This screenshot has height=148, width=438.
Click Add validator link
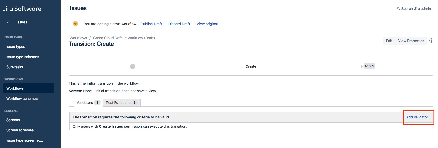(417, 117)
